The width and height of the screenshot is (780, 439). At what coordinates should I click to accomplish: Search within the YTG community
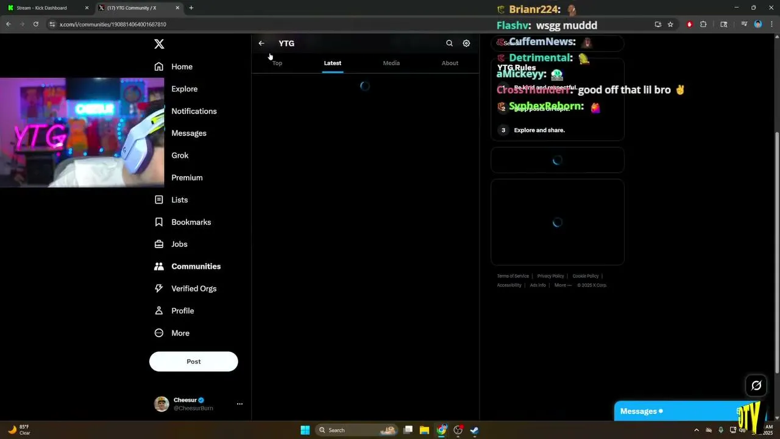pyautogui.click(x=449, y=43)
